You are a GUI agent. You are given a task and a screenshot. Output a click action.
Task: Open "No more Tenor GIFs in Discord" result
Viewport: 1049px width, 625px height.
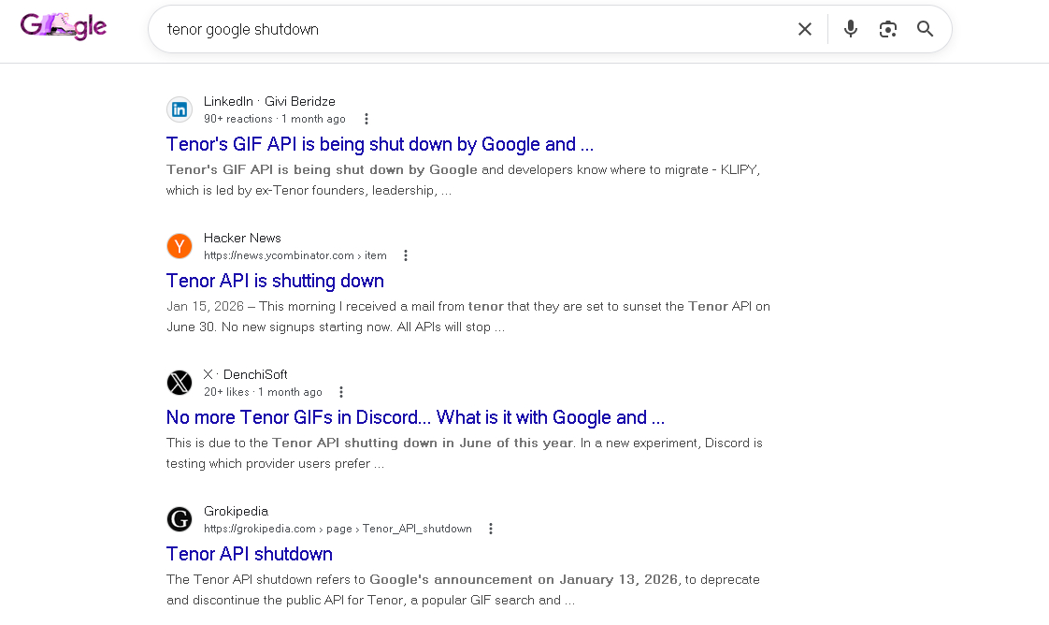(415, 417)
